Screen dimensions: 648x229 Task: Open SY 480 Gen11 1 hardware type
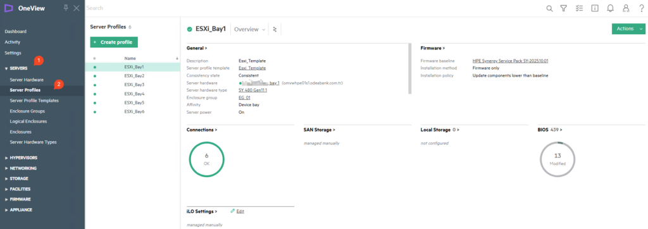pyautogui.click(x=253, y=90)
